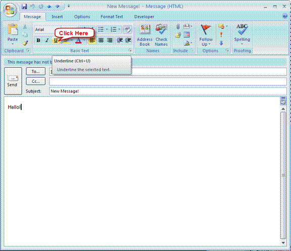Click the Attach File paperclip icon
This screenshot has height=251, width=291.
[178, 27]
